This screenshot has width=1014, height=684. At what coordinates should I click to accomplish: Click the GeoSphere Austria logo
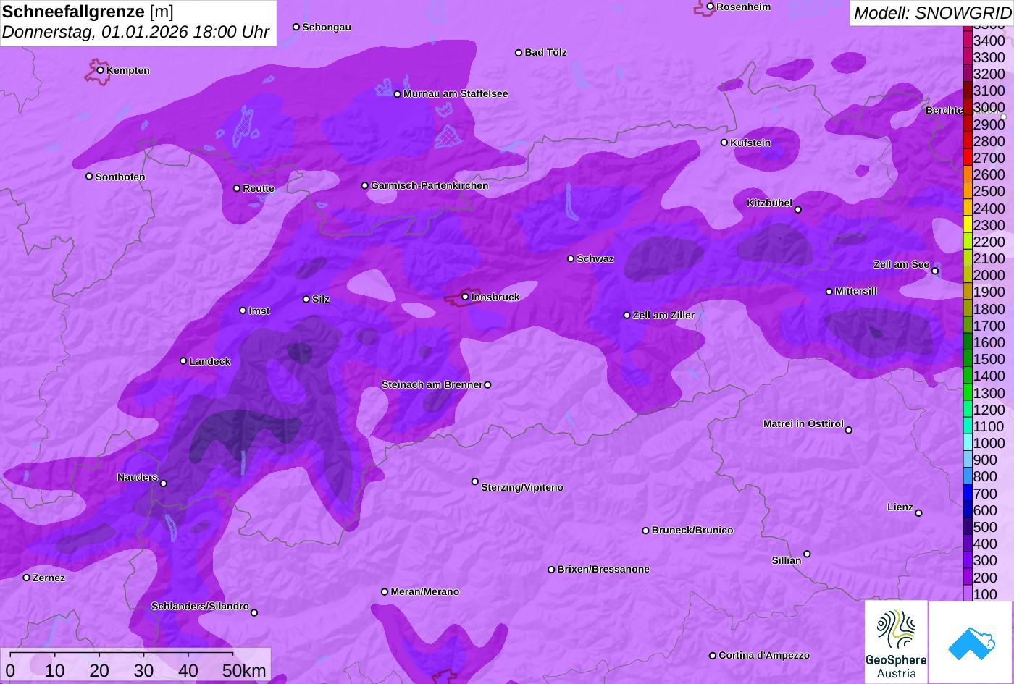pyautogui.click(x=896, y=642)
